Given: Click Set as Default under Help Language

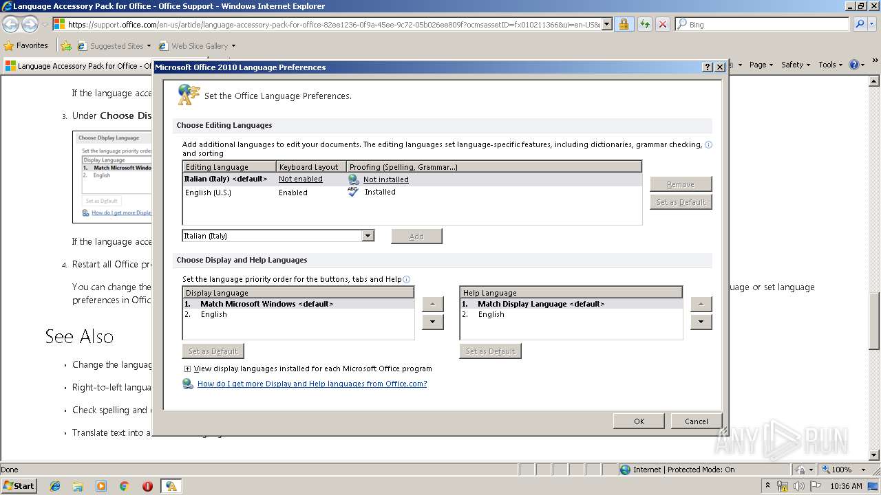Looking at the screenshot, I should [x=491, y=351].
